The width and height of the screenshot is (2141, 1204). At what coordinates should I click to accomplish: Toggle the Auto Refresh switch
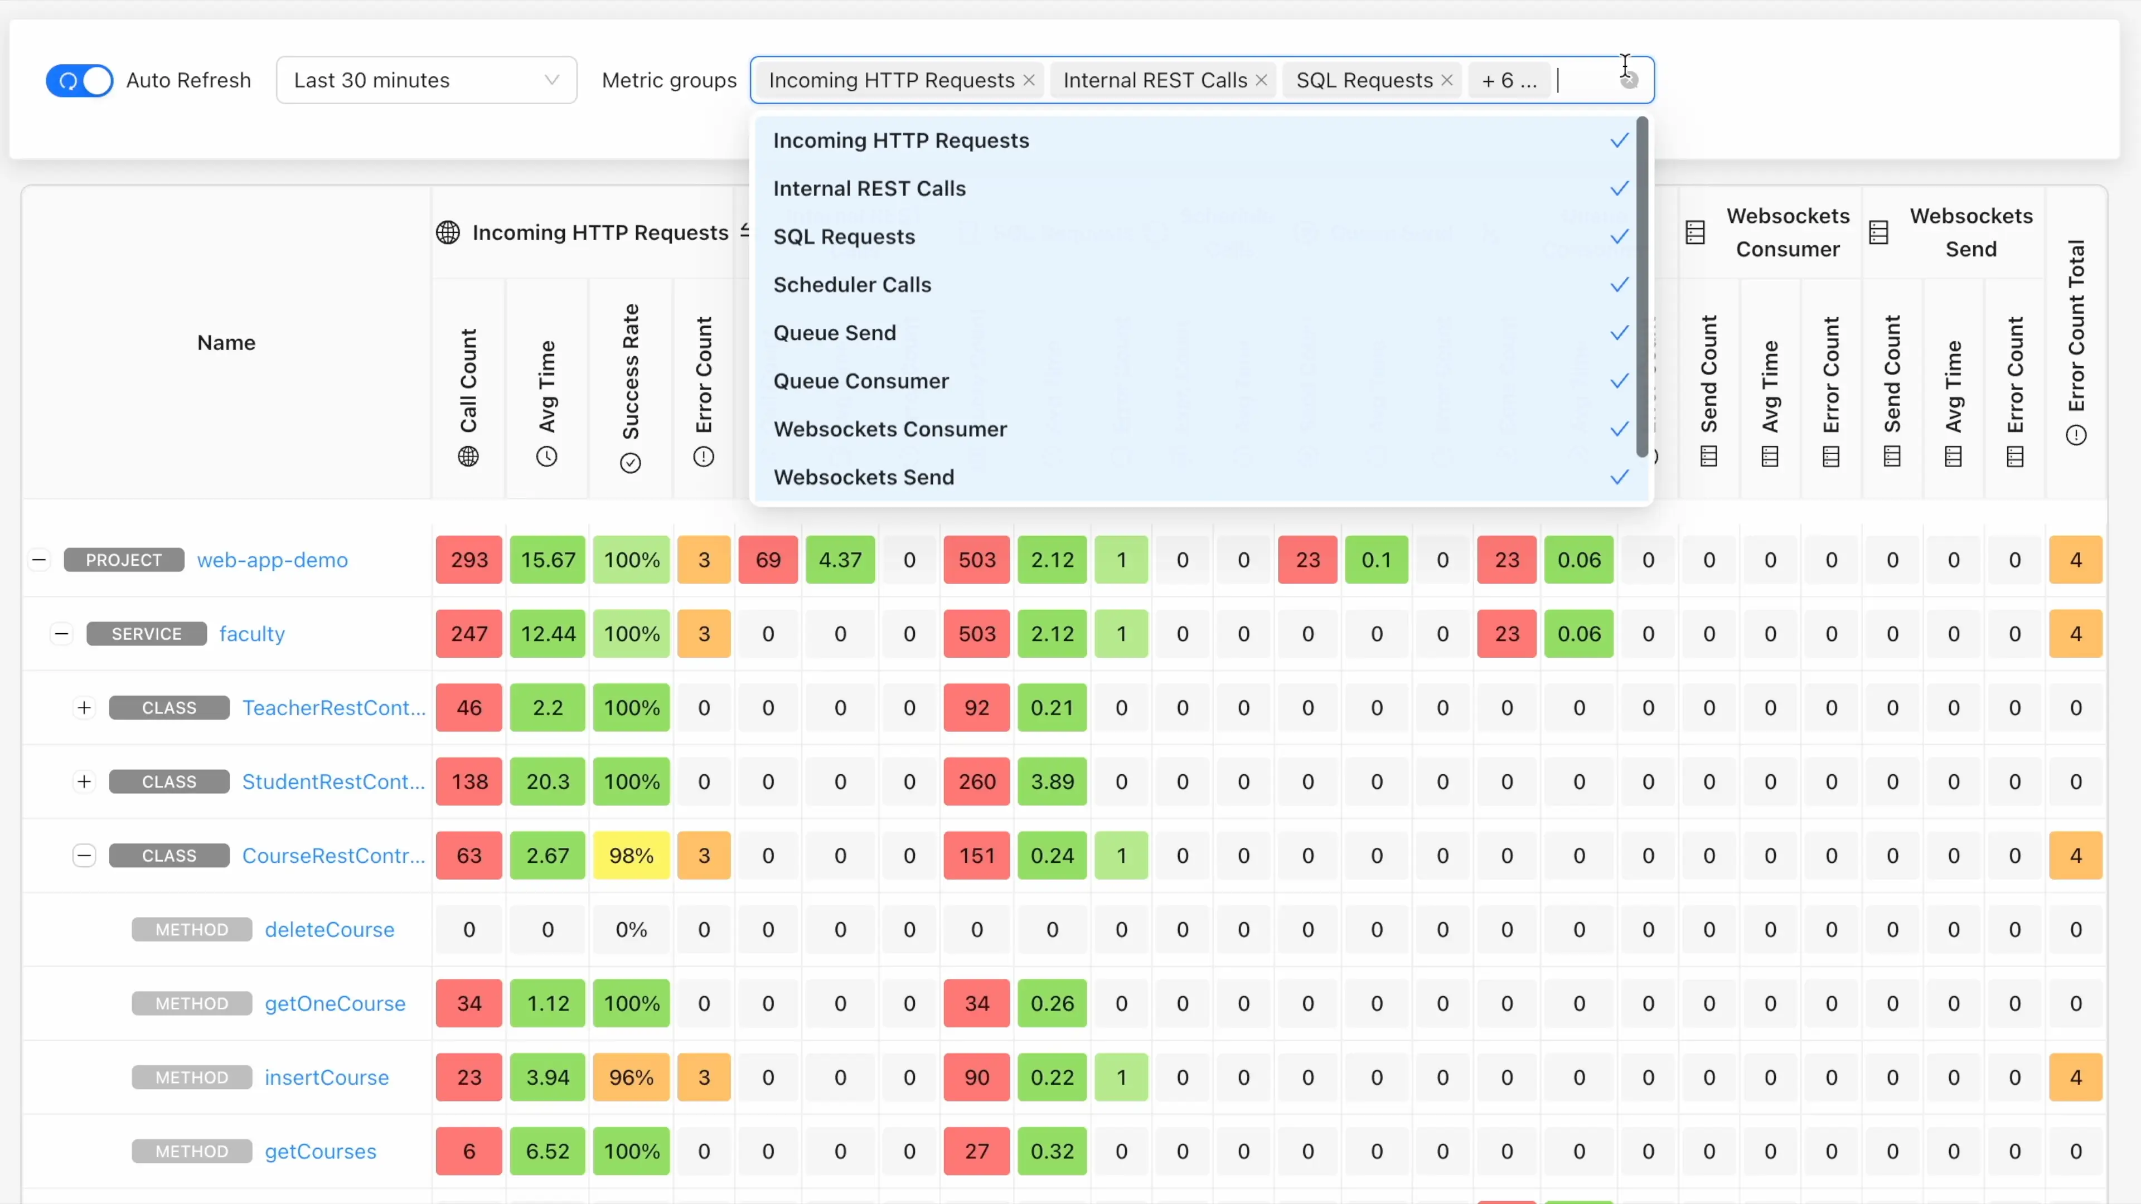coord(80,81)
